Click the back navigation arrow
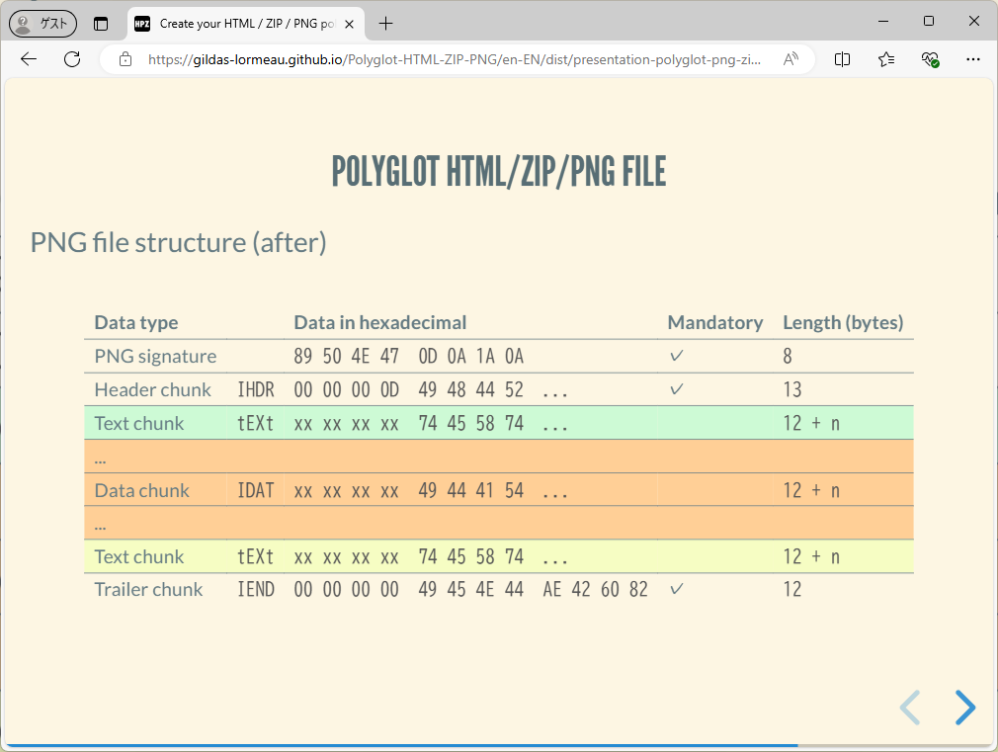 pyautogui.click(x=28, y=59)
